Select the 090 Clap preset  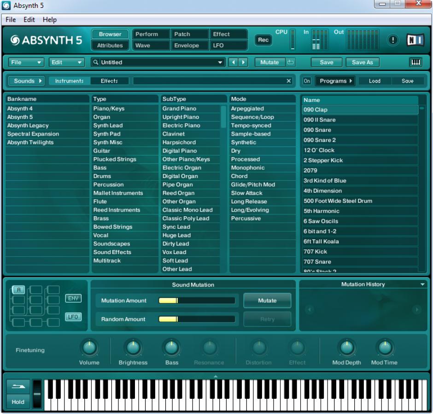[360, 109]
